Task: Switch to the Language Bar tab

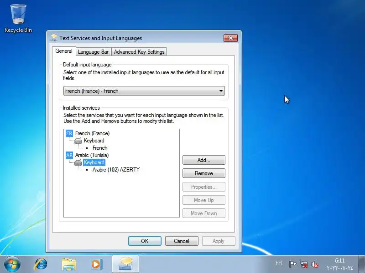Action: (94, 52)
